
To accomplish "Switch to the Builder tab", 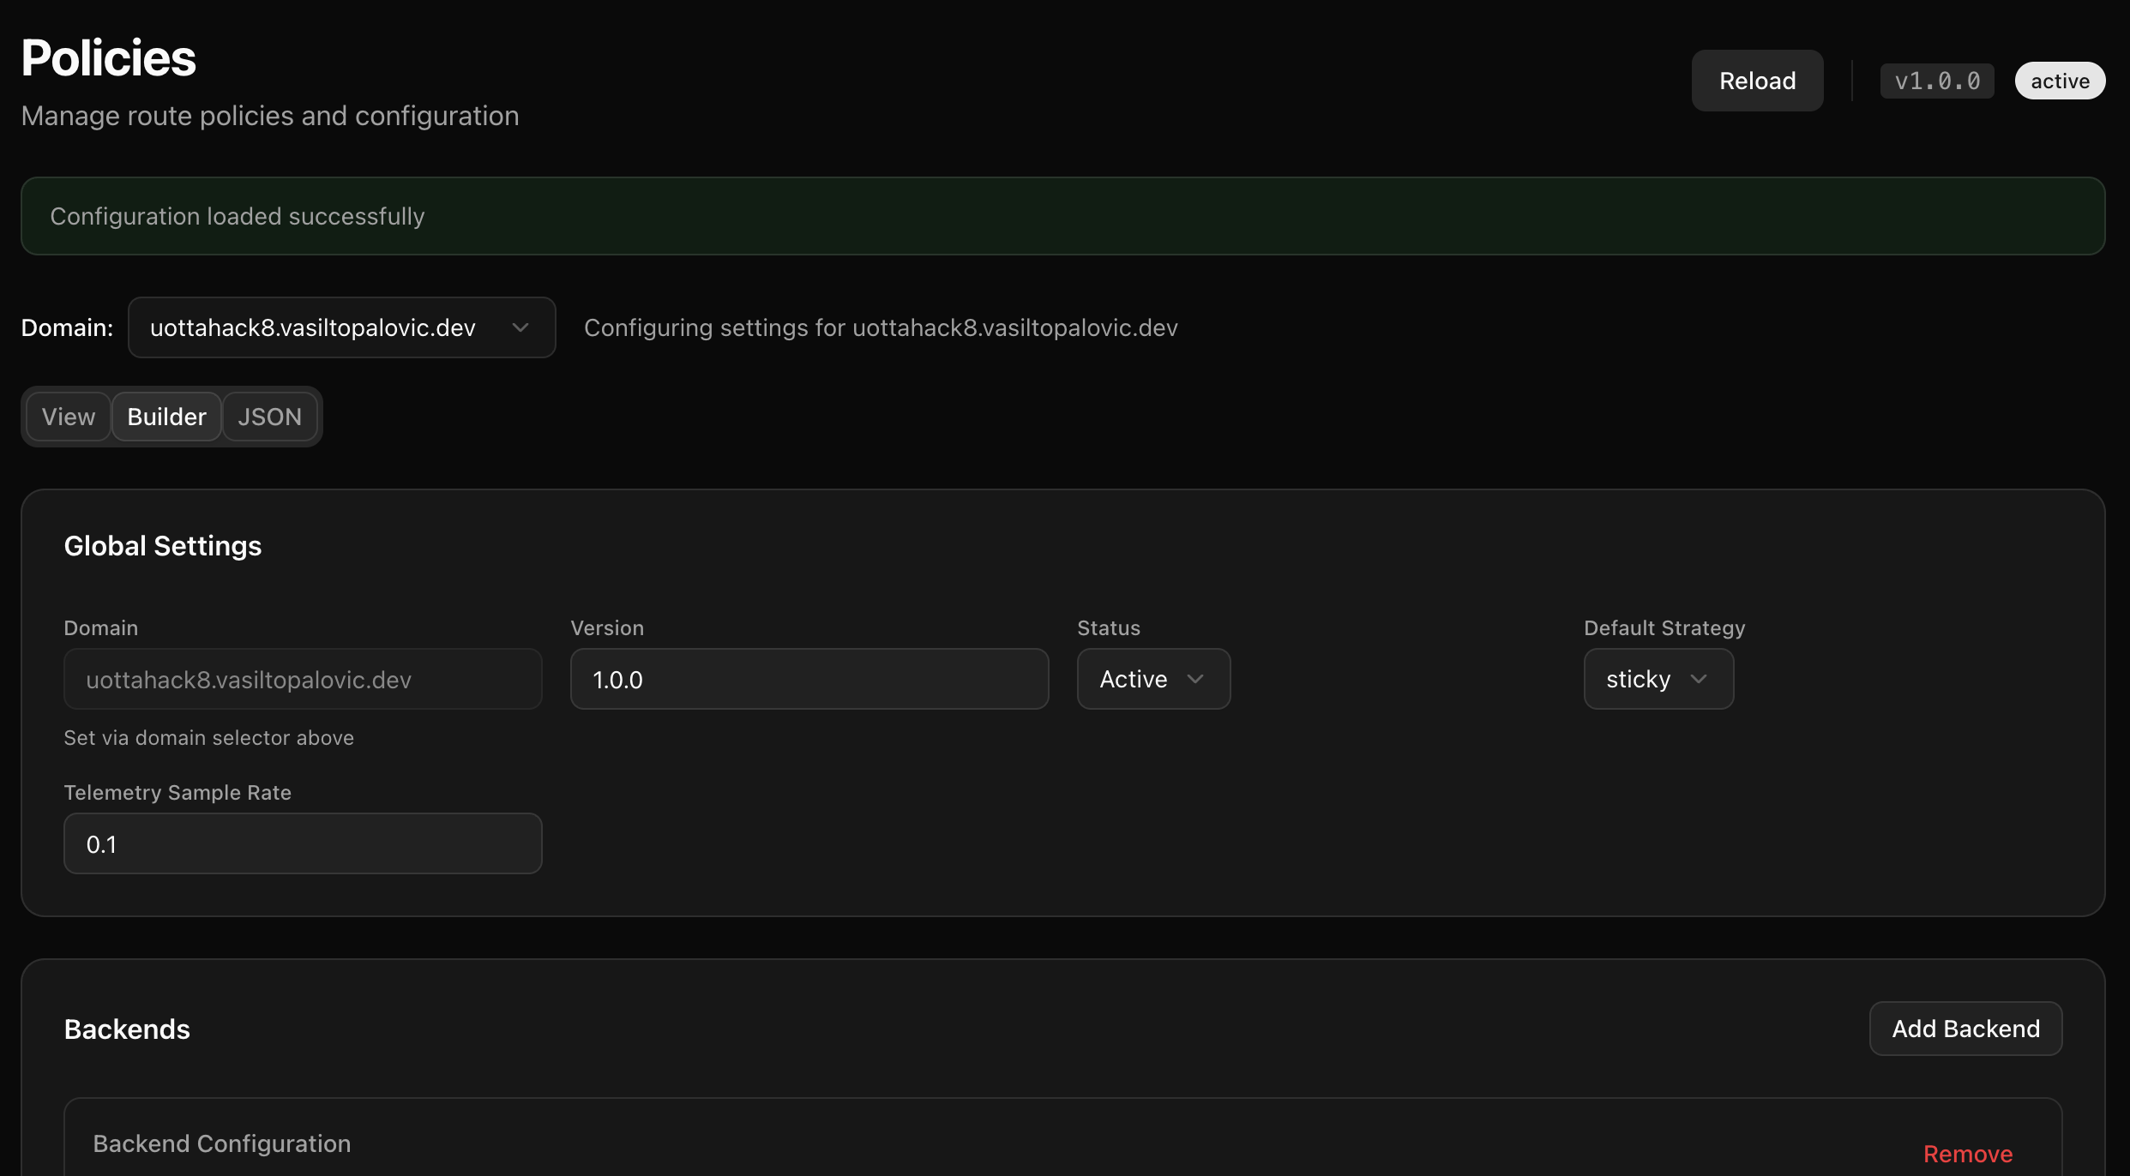I will click(166, 417).
